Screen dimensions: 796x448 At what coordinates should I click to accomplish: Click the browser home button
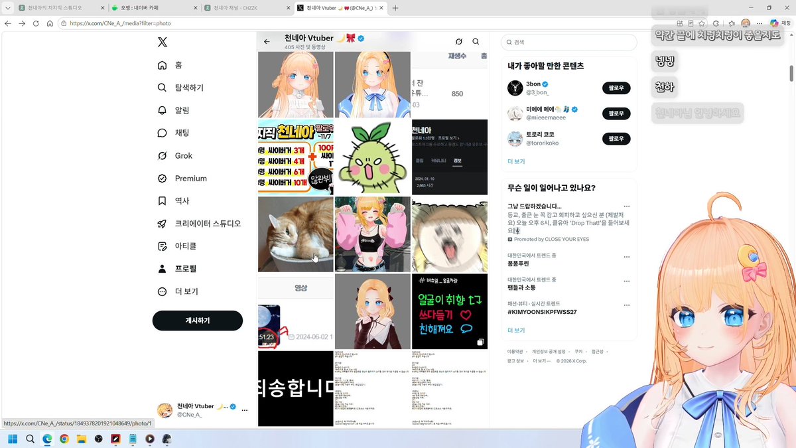pyautogui.click(x=50, y=23)
